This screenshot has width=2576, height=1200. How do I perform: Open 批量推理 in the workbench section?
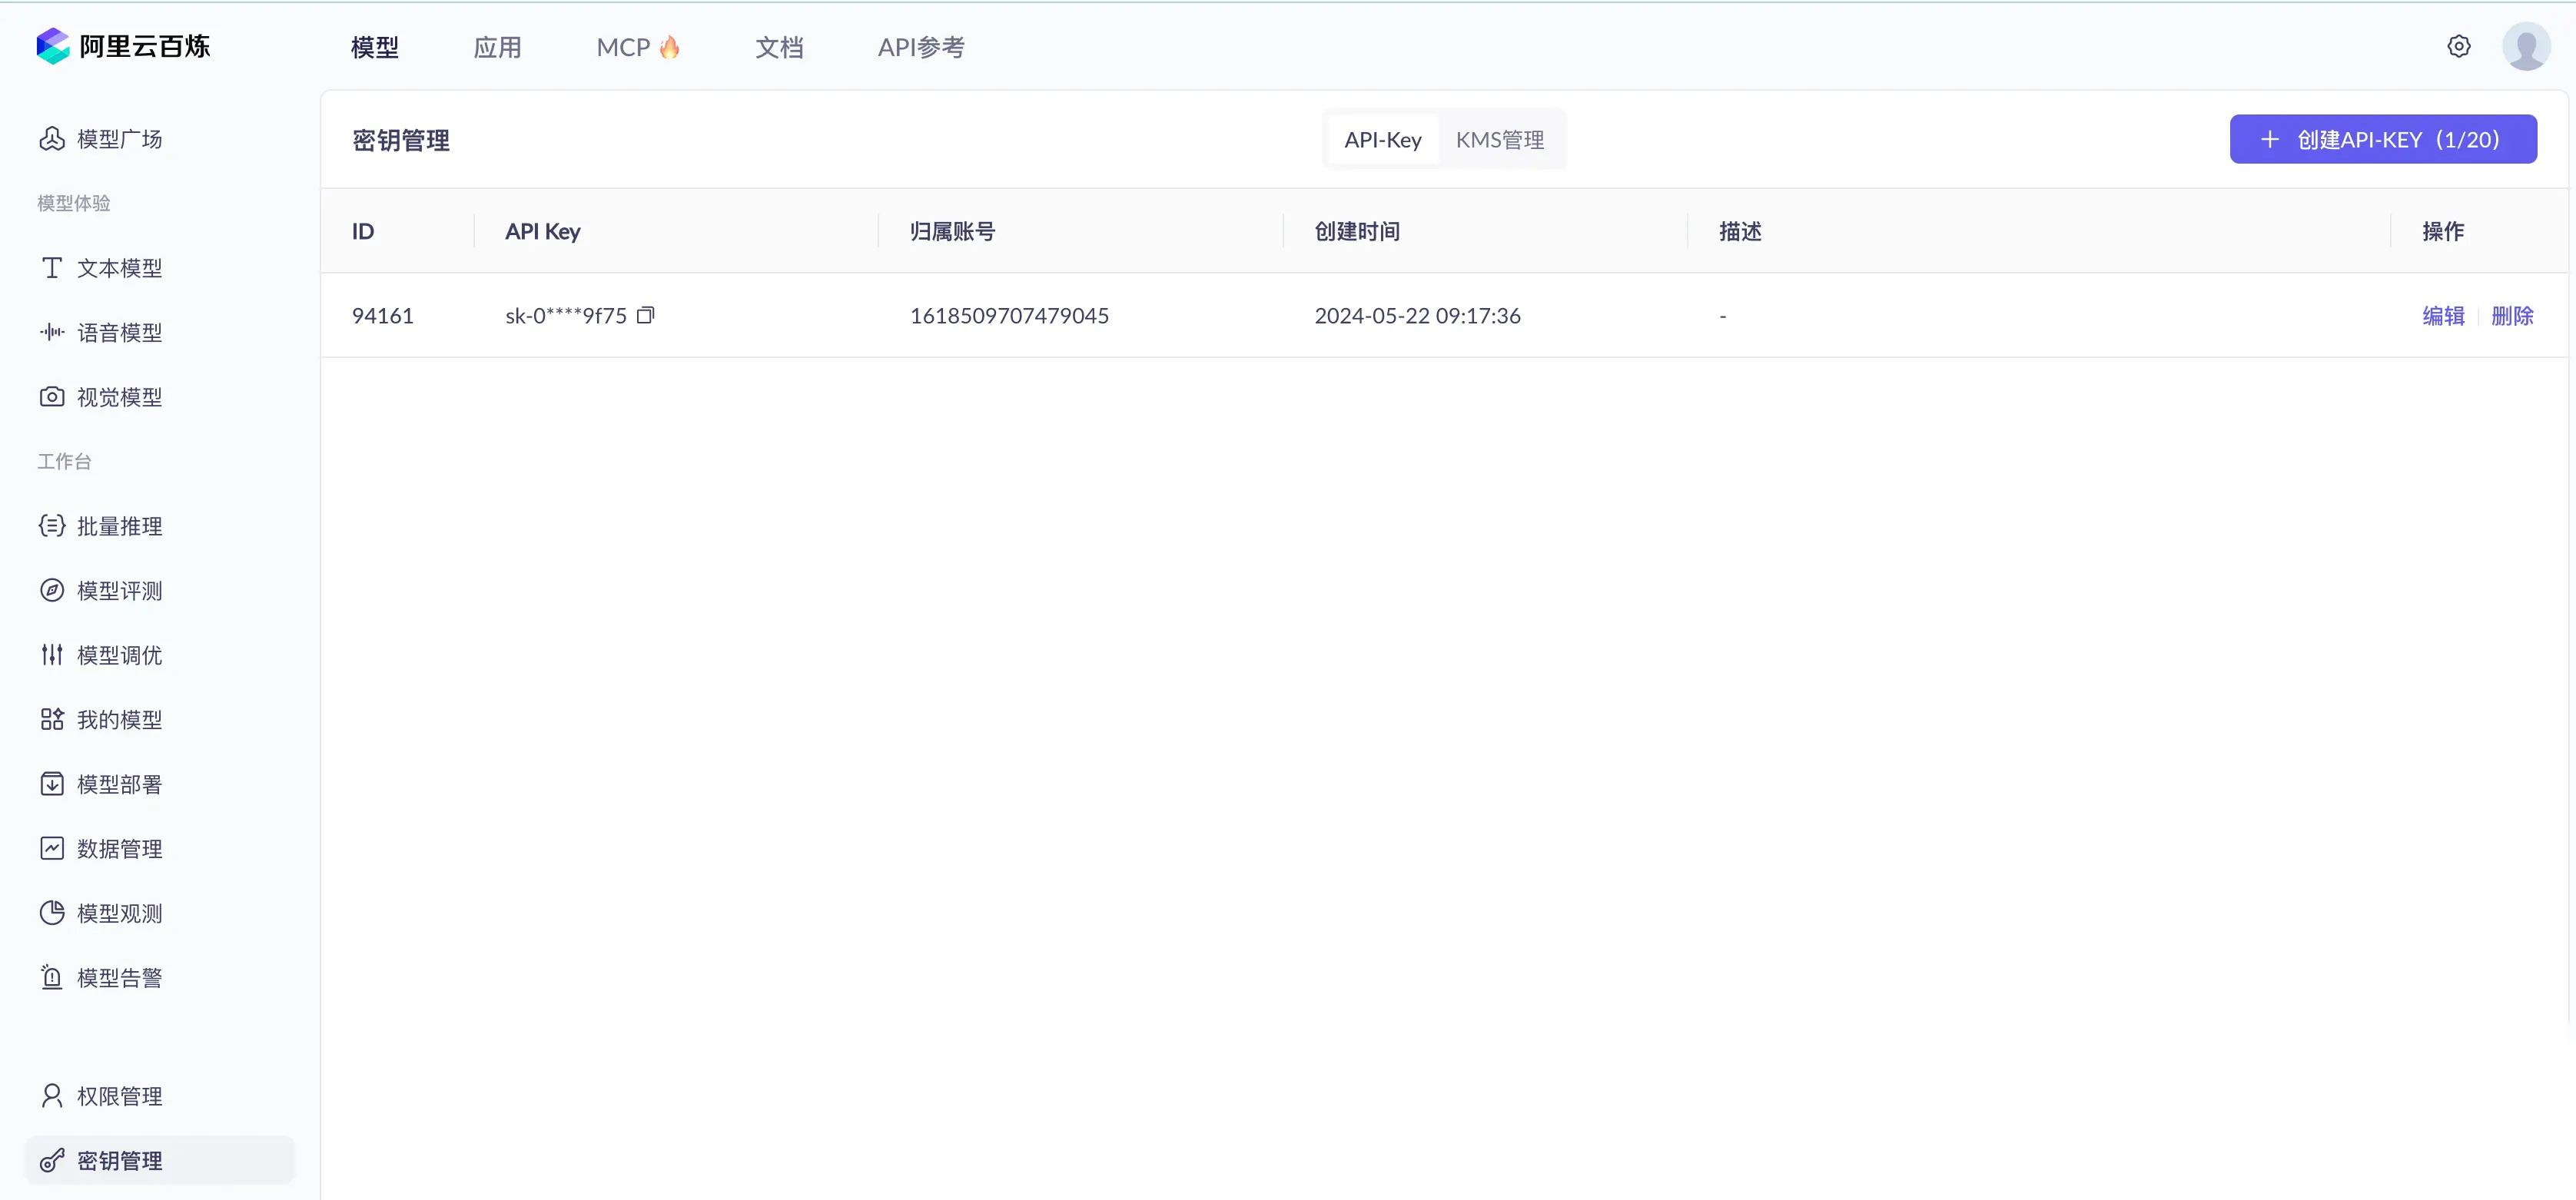pos(119,526)
